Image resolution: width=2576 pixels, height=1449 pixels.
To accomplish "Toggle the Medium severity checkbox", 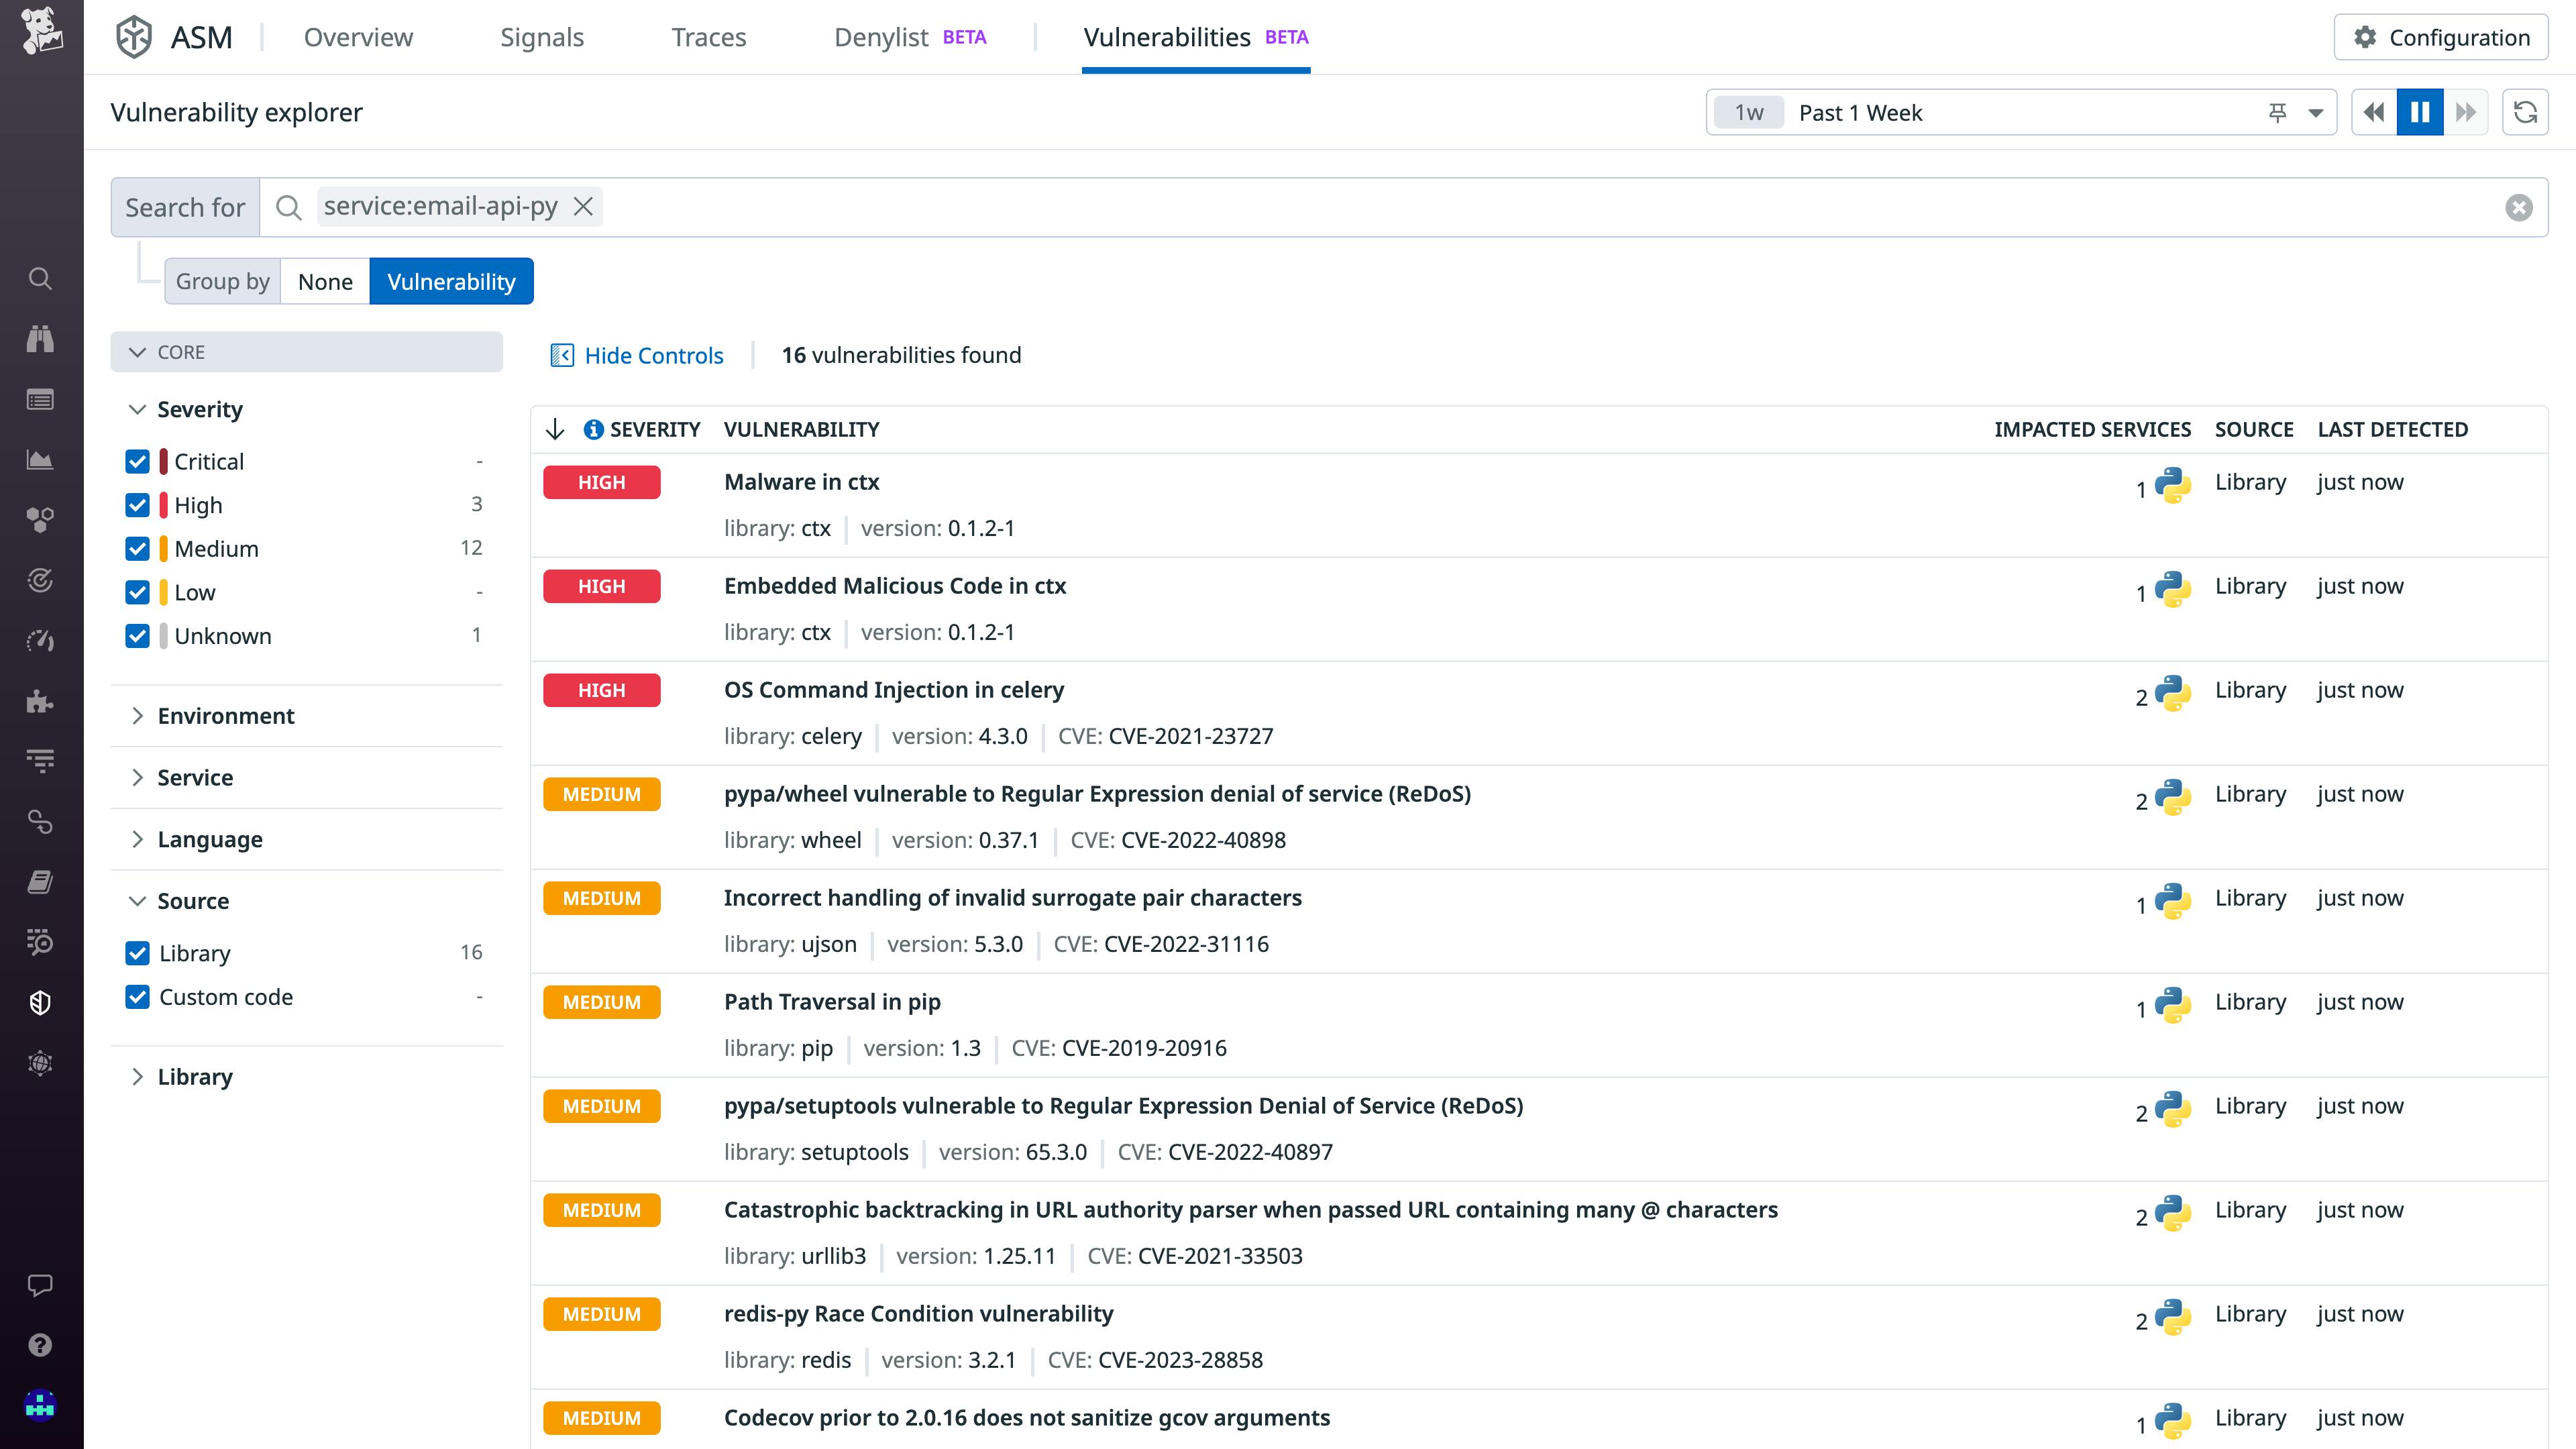I will click(137, 548).
